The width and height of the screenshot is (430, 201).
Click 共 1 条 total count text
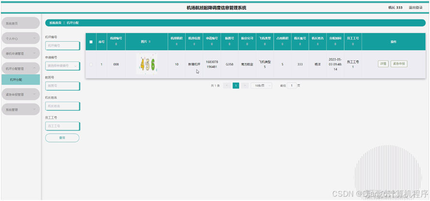215,86
